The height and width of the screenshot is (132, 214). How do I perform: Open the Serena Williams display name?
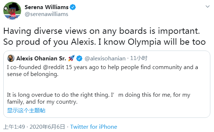[x=46, y=7]
